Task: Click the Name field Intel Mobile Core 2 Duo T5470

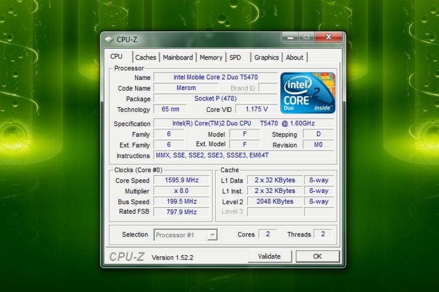Action: 215,77
